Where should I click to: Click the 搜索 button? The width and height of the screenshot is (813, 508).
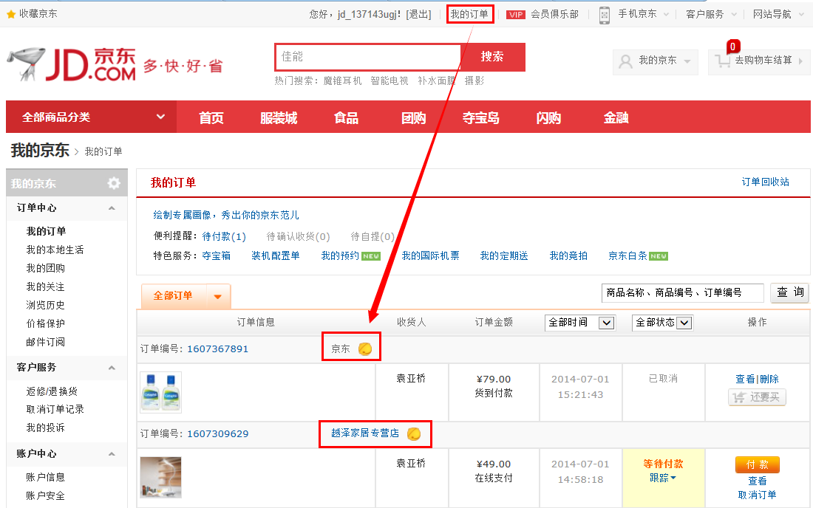pyautogui.click(x=492, y=57)
